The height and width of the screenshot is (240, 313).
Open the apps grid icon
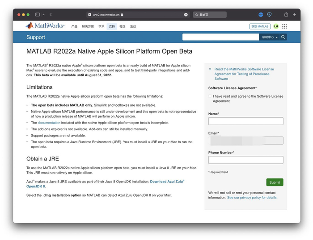[x=284, y=26]
